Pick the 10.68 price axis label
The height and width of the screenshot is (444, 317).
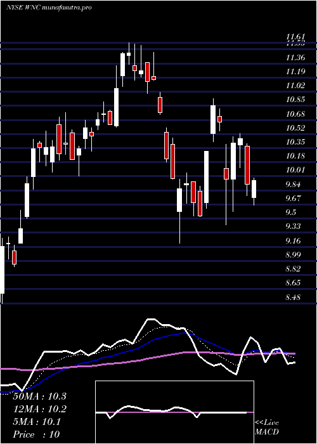295,114
